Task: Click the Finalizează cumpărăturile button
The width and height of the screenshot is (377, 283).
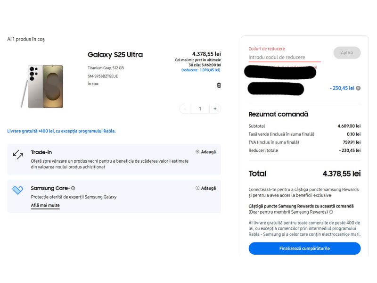Action: 304,248
